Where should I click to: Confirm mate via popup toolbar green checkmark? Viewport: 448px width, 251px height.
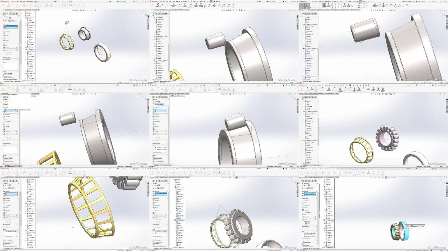(x=424, y=226)
